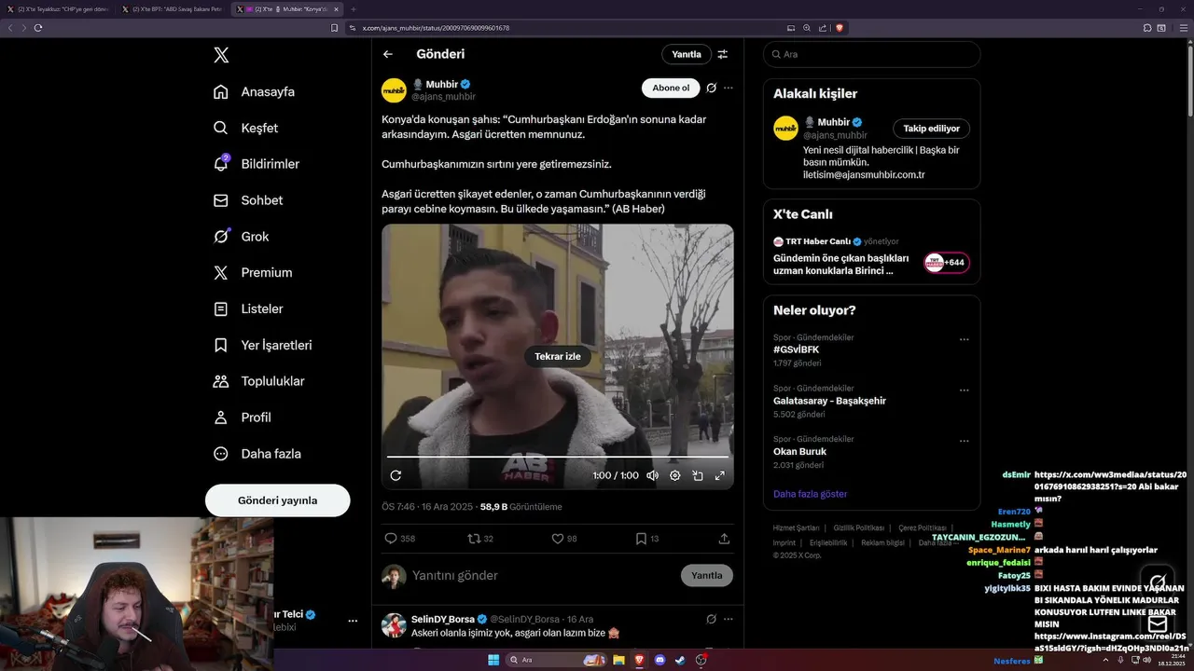Go to the X home logo

pos(221,55)
